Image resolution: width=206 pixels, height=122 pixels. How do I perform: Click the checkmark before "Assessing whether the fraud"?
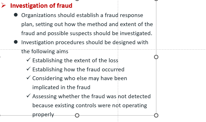pyautogui.click(x=29, y=96)
